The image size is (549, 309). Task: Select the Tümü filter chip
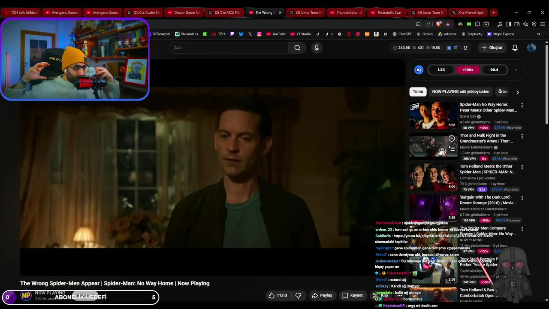(x=418, y=91)
